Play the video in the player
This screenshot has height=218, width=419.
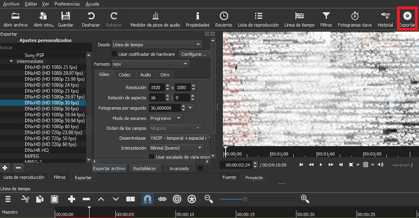click(x=321, y=165)
